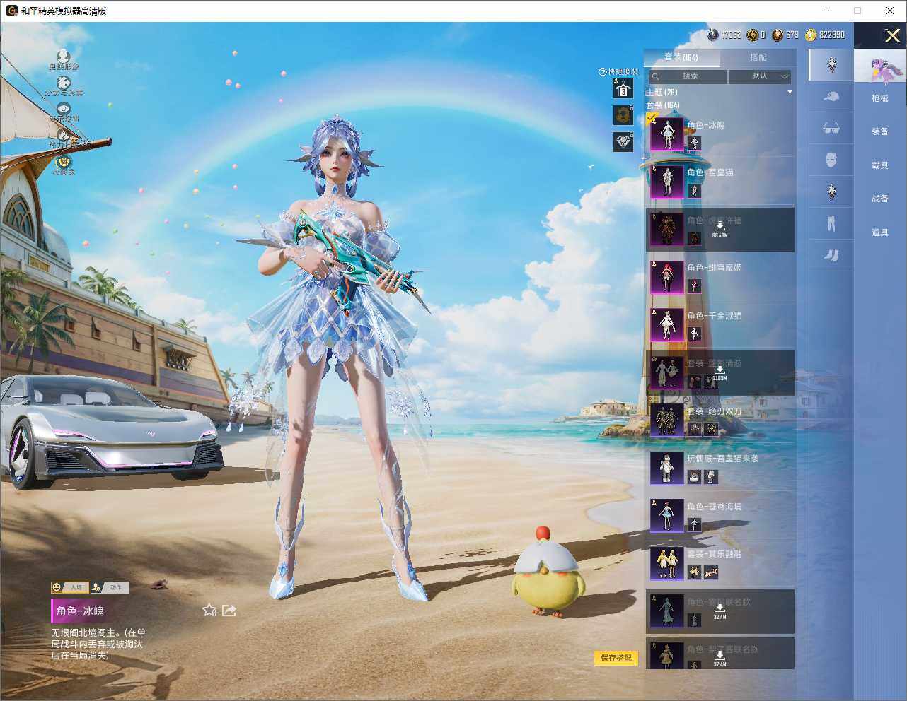This screenshot has height=701, width=907.
Task: Select the 角色-千金淑猫 outfit thumbnail
Action: [666, 325]
